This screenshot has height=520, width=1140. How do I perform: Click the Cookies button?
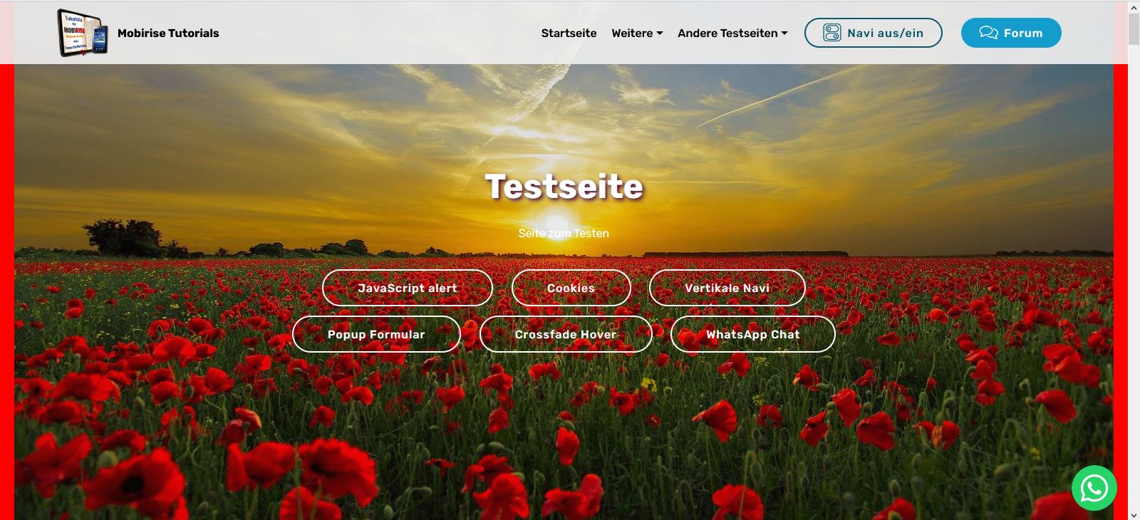(571, 288)
